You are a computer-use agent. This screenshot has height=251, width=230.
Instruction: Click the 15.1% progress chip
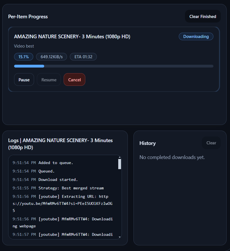24,57
